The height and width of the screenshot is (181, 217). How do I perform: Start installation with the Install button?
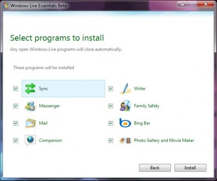190,168
